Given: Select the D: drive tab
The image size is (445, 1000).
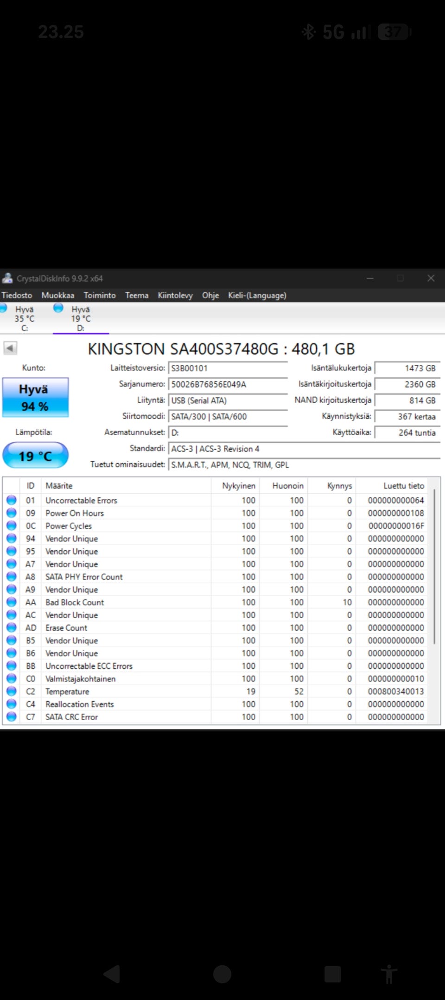Looking at the screenshot, I should point(81,318).
